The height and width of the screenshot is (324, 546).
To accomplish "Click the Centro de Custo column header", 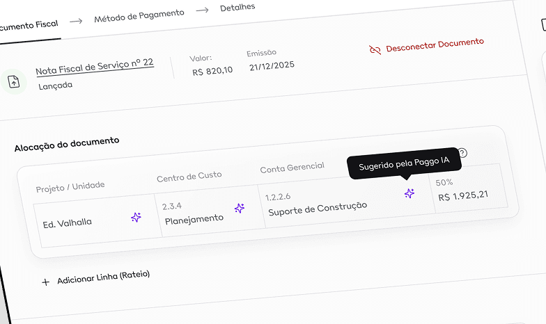I will click(x=189, y=177).
